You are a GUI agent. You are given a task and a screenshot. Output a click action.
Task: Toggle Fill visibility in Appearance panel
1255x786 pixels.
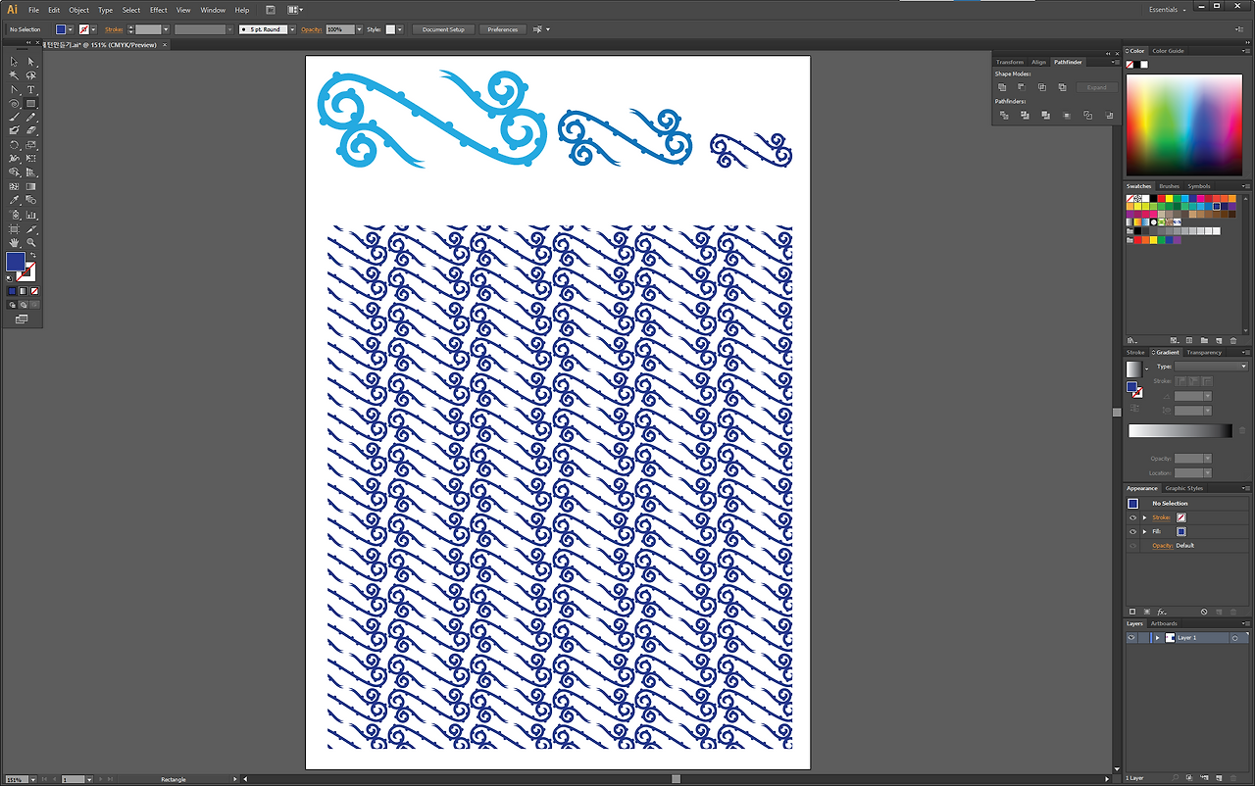pyautogui.click(x=1132, y=531)
